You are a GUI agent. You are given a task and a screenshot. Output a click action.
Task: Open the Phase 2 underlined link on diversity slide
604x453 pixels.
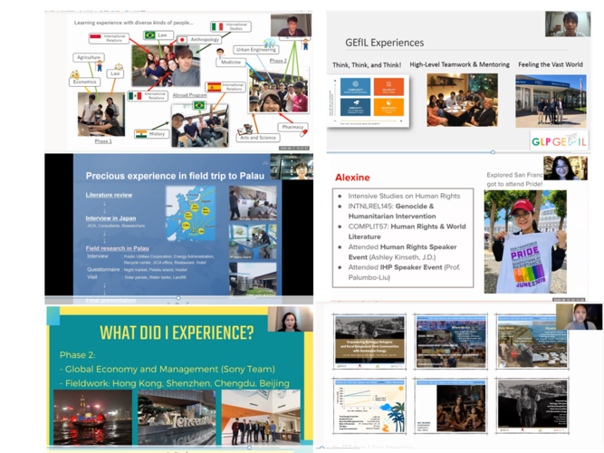pos(278,61)
